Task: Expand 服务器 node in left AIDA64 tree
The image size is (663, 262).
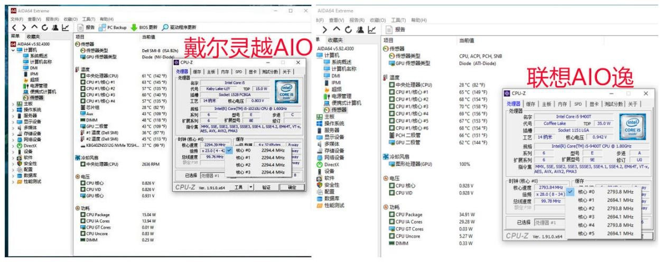Action: 13,115
